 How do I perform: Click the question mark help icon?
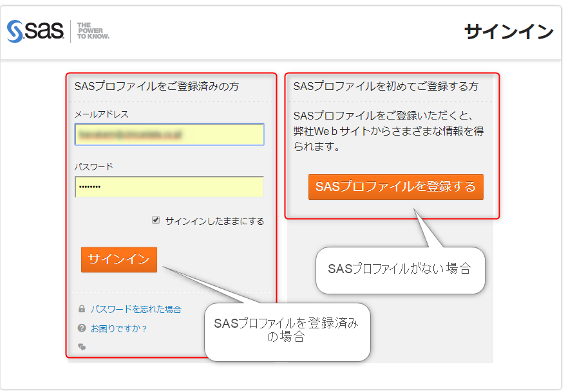tap(82, 328)
